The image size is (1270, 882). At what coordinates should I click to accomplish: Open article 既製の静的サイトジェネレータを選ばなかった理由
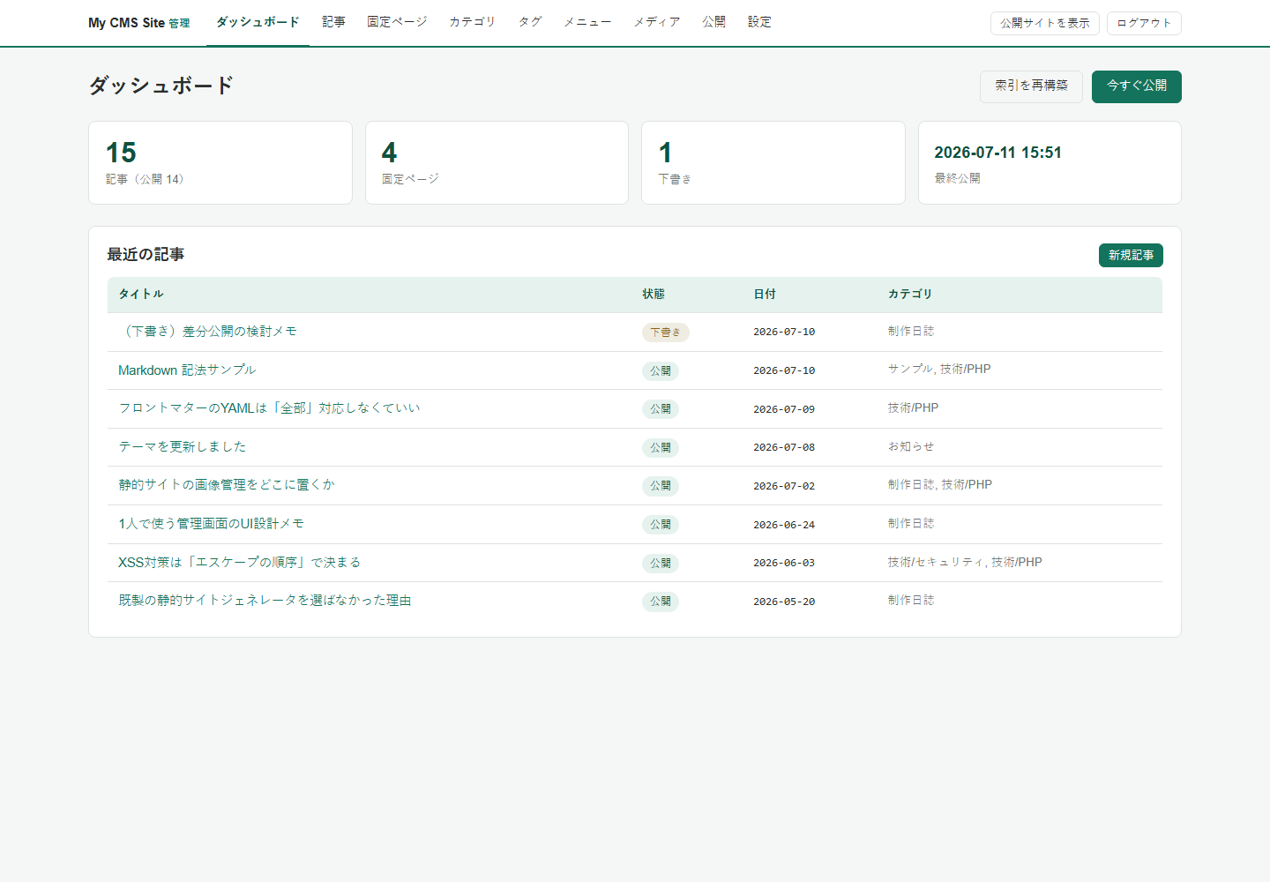265,601
